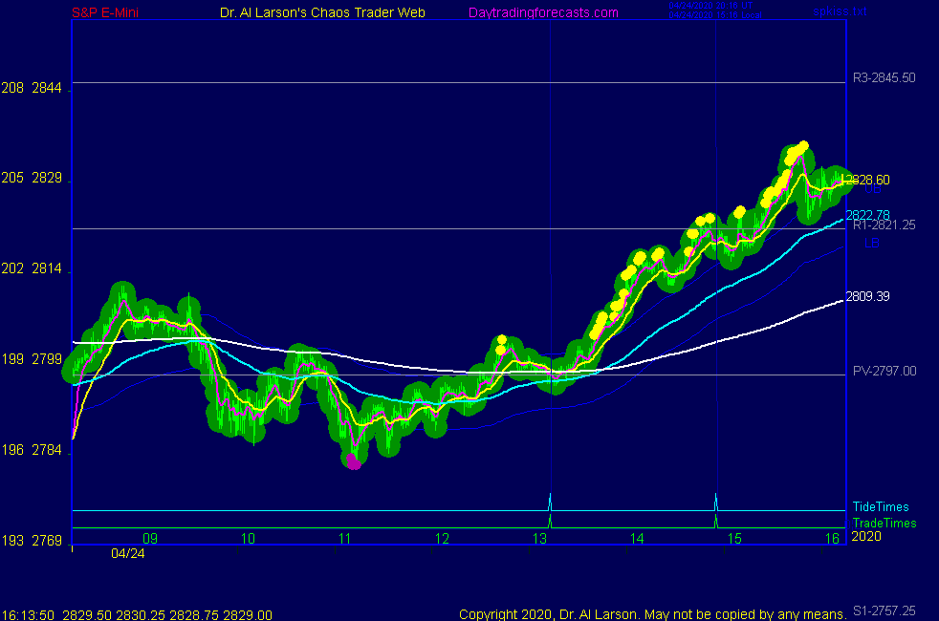
Task: Click the green TradeTimes spike just after 13:00
Action: tap(551, 522)
